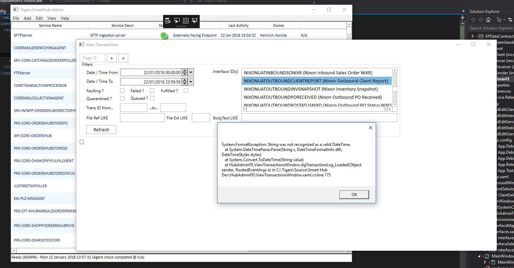This screenshot has height=268, width=514.
Task: Open Live Visual Tree from debug toolbar
Action: tap(168, 21)
